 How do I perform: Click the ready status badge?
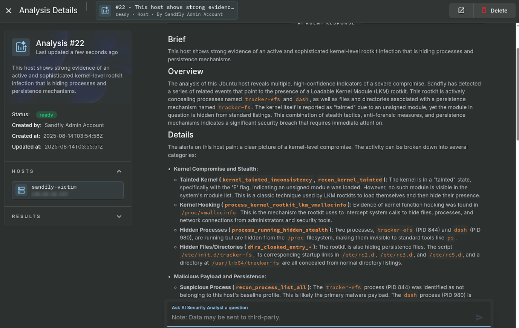(46, 115)
